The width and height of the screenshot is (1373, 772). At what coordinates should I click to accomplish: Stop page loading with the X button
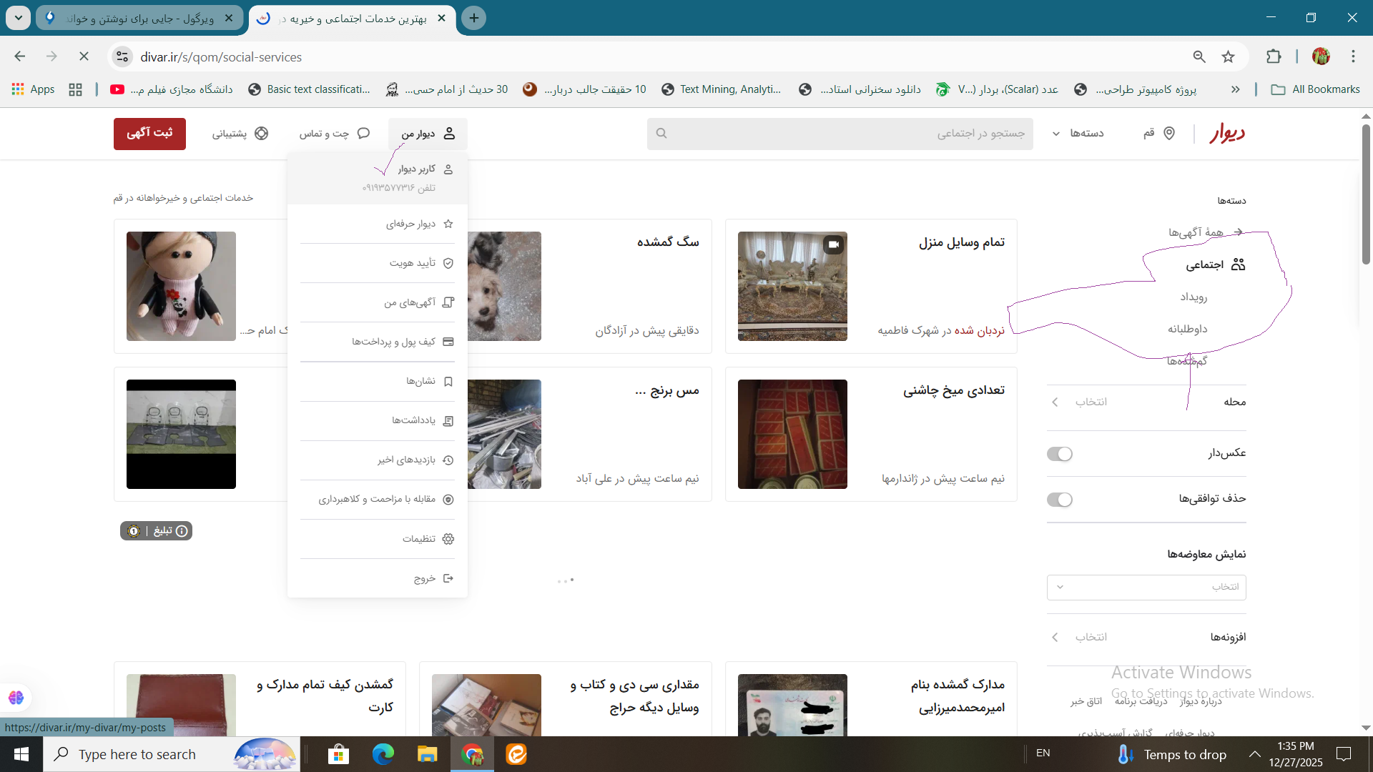click(x=84, y=57)
